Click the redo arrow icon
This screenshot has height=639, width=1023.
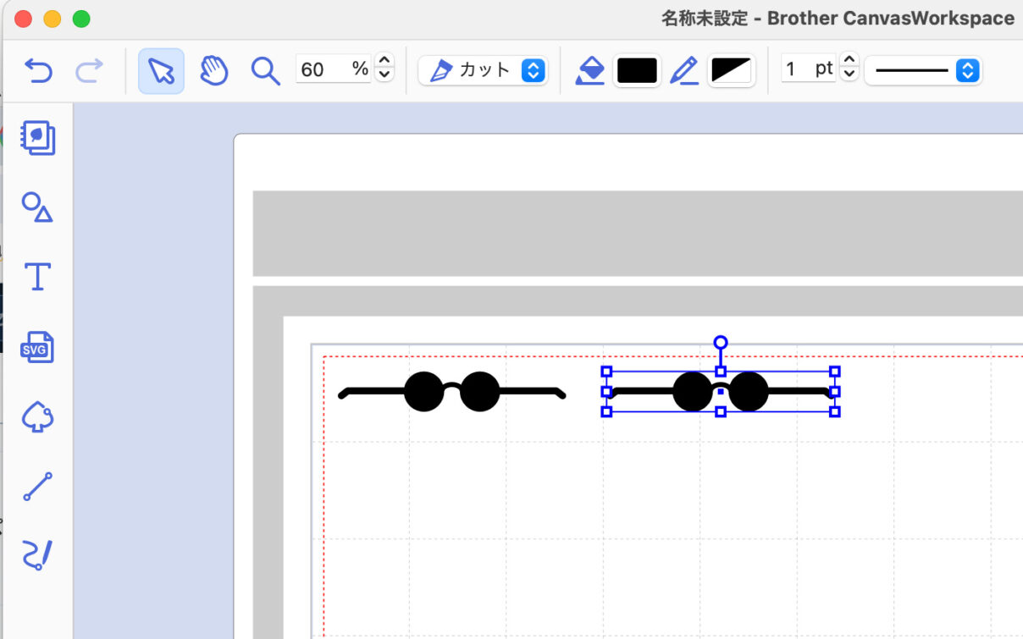click(89, 70)
